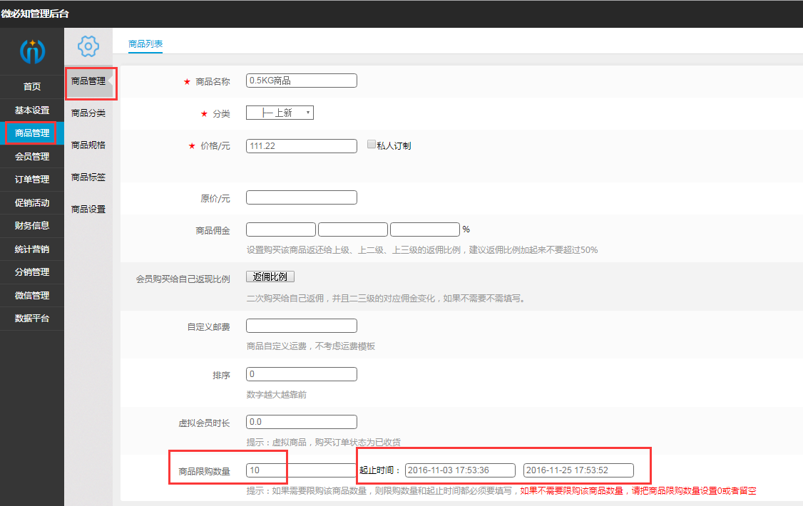The image size is (803, 506).
Task: Open 数据平台 in the sidebar
Action: pos(32,319)
